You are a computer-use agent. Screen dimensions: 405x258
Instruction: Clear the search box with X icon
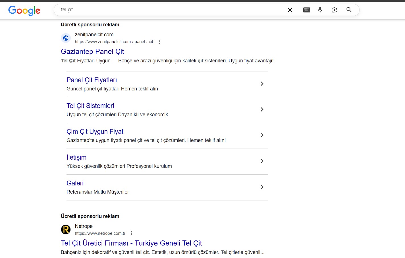pos(290,10)
